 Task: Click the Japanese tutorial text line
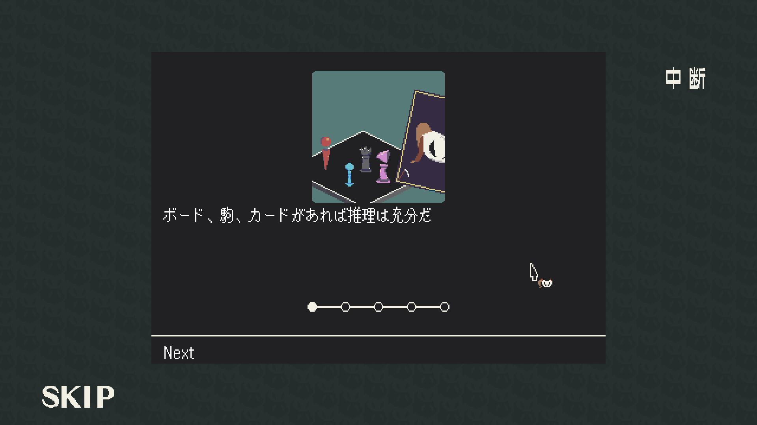click(297, 215)
